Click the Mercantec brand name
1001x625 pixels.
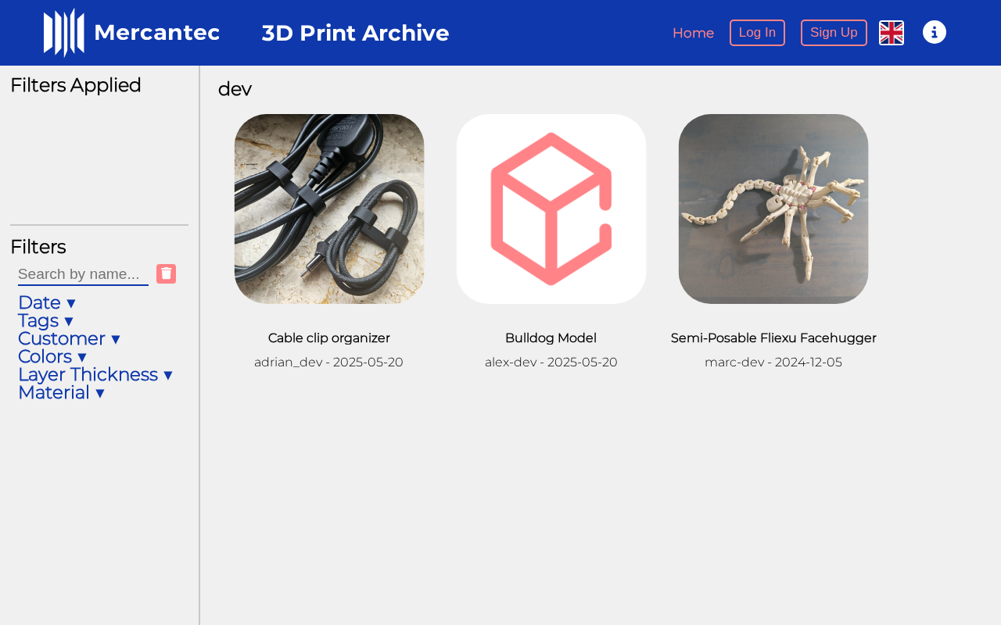pos(156,33)
